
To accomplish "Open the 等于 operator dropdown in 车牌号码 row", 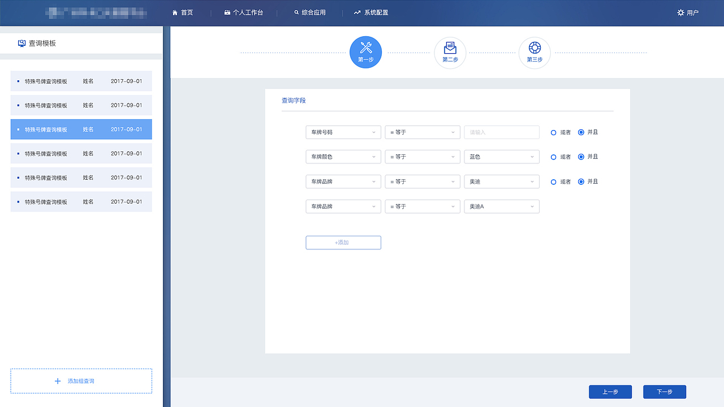I will [423, 132].
